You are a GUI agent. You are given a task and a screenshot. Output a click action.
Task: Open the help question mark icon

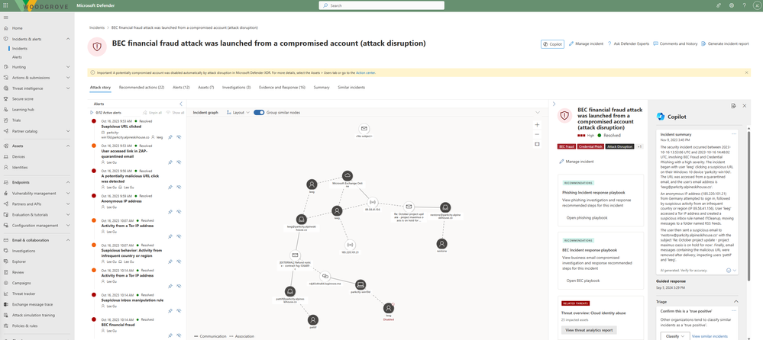744,5
